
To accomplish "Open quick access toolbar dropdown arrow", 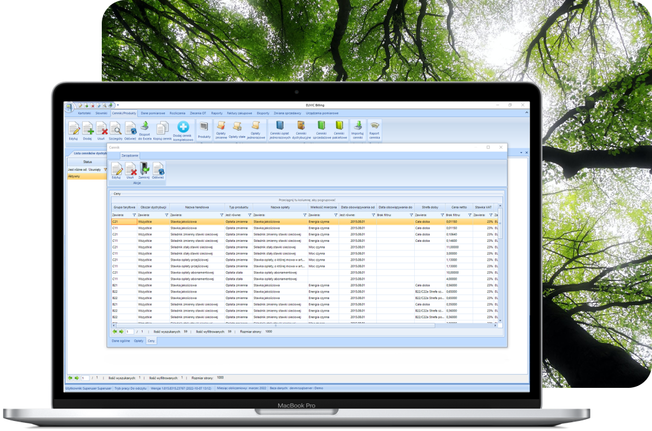I will [x=118, y=105].
